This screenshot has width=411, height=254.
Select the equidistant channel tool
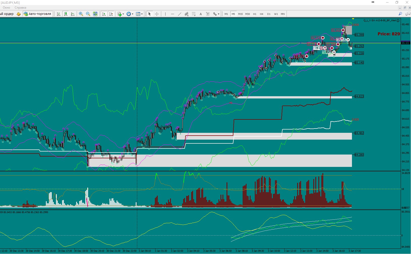point(186,14)
